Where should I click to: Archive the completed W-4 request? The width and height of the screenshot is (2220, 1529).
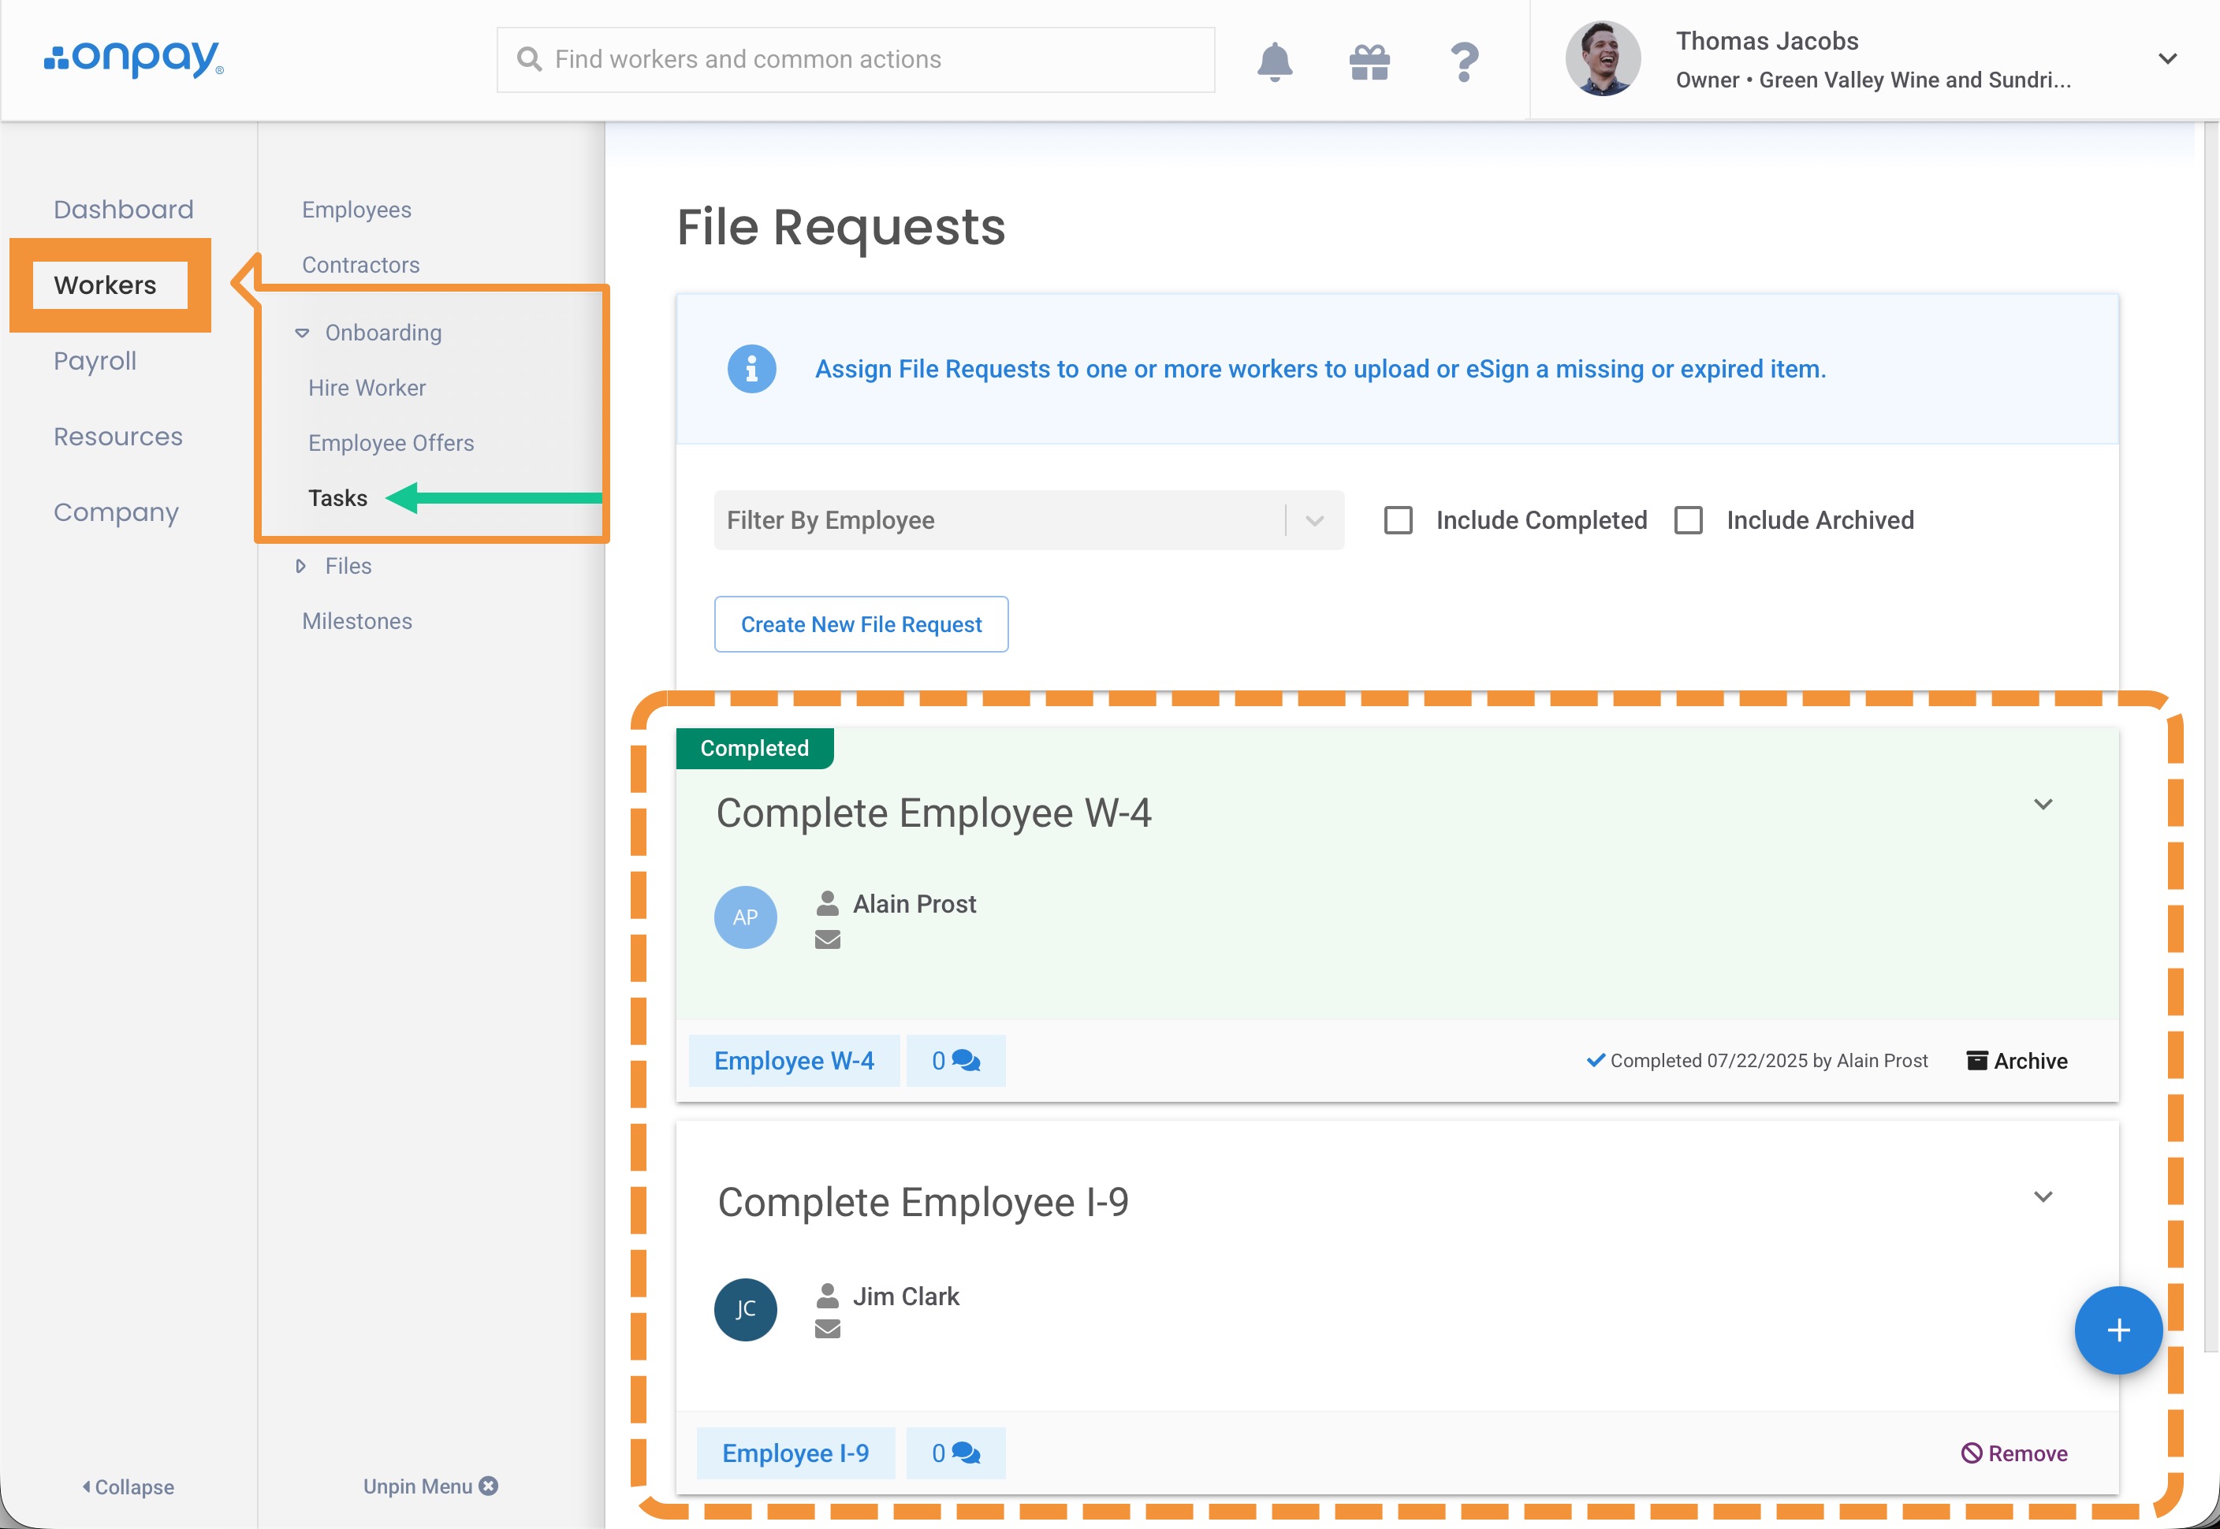point(2017,1061)
